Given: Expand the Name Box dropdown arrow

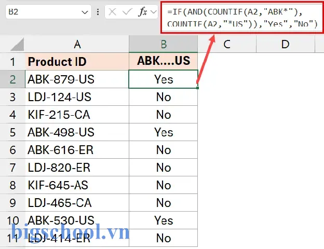Looking at the screenshot, I should 85,12.
